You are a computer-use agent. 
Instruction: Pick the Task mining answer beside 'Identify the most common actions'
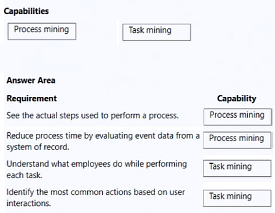pyautogui.click(x=237, y=198)
